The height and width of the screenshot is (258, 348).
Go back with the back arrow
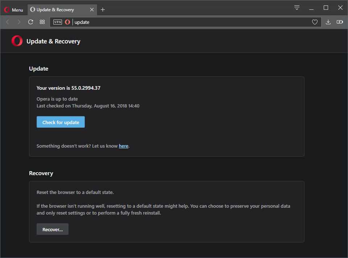tap(8, 22)
